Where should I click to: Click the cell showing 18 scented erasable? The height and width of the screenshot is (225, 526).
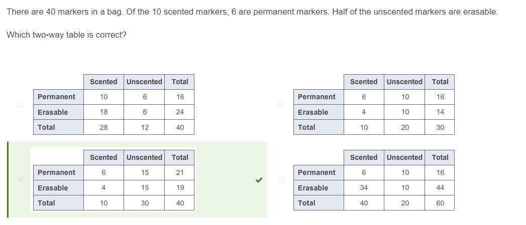[x=103, y=112]
